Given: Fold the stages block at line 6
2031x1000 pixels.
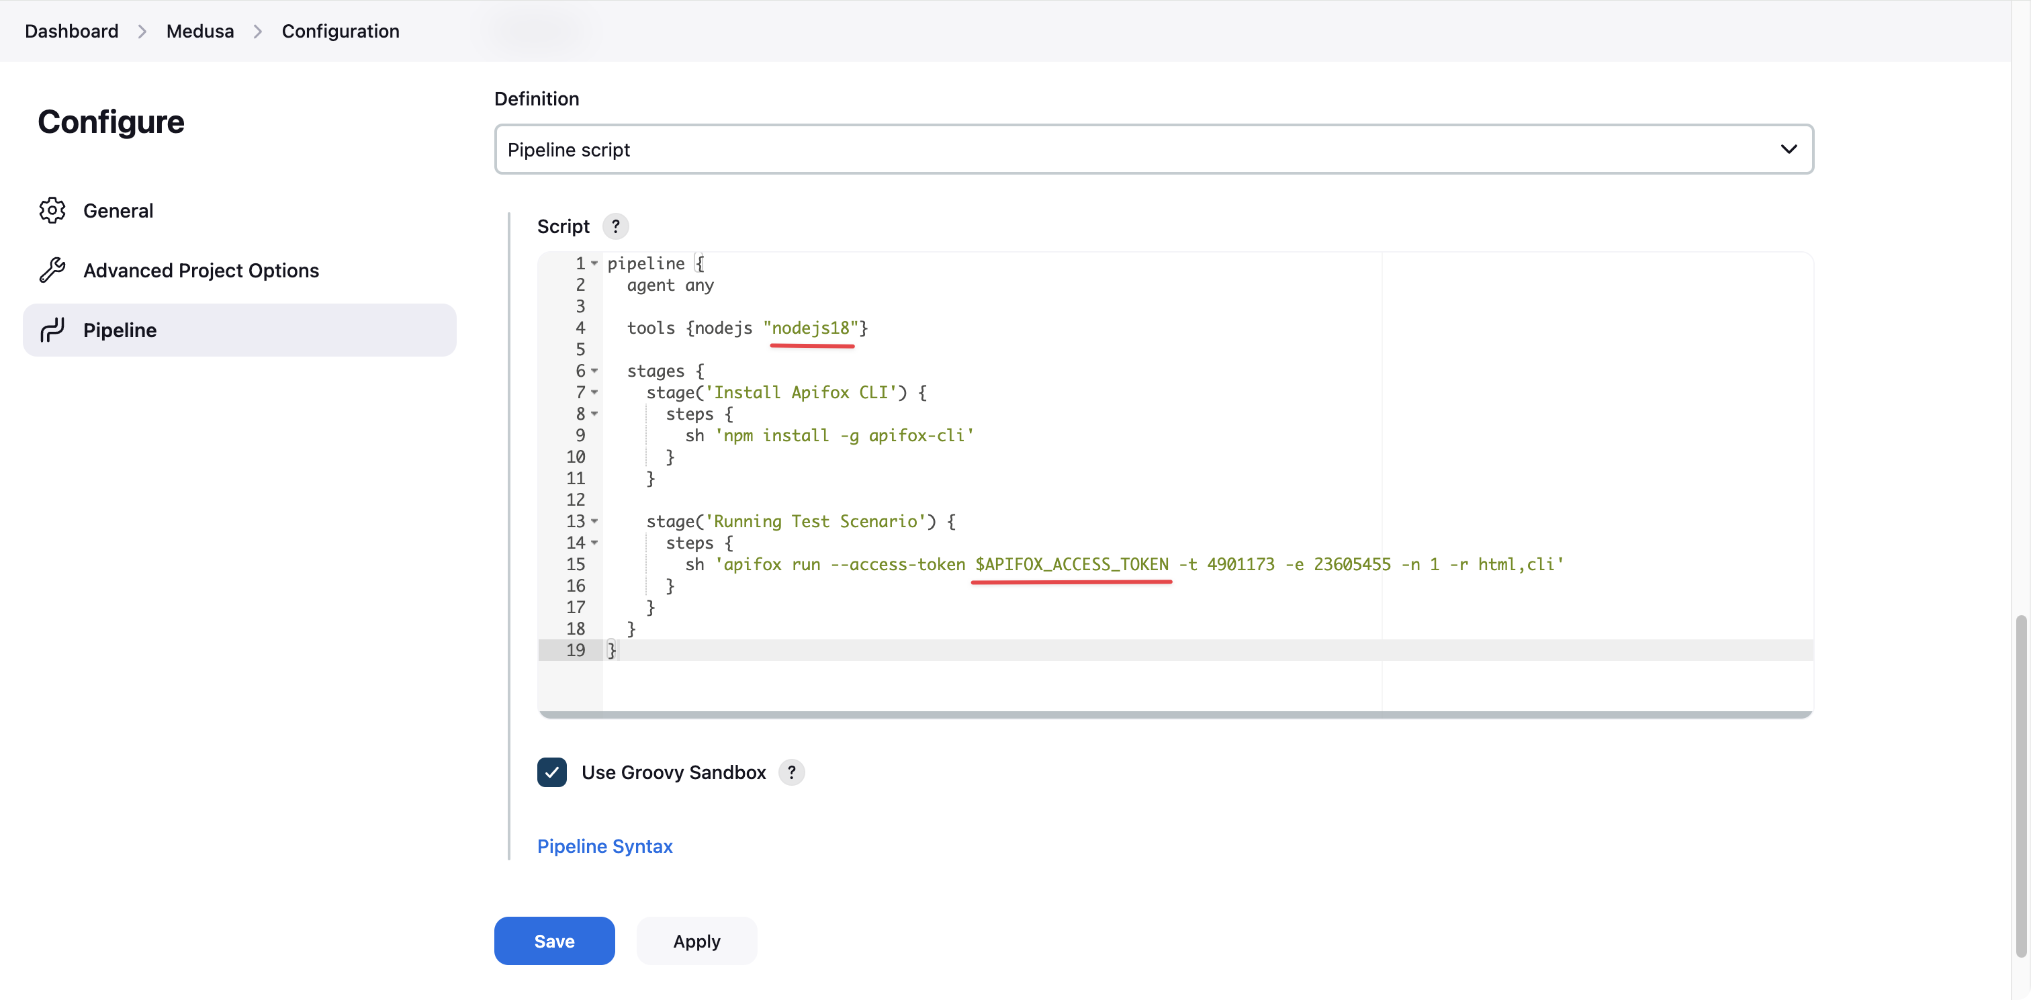Looking at the screenshot, I should (594, 371).
